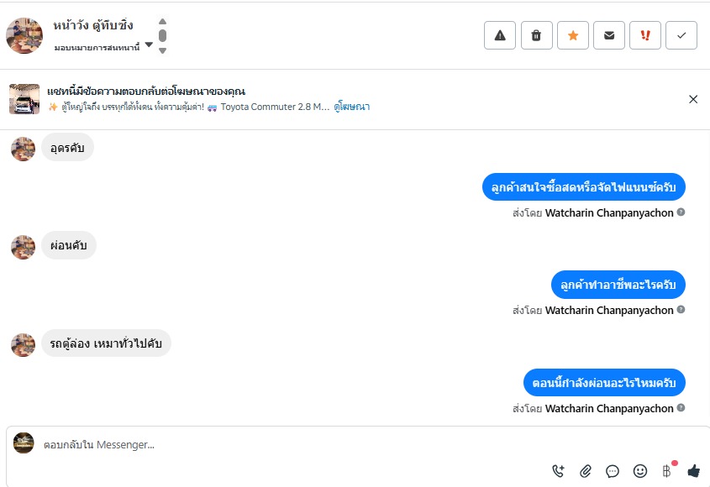Viewport: 710px width, 487px height.
Task: Open the 'ดูโฆษณา' ad link
Action: click(x=352, y=107)
